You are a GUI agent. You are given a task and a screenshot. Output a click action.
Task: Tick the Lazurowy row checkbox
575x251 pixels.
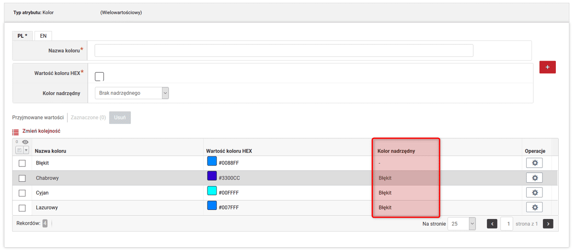click(22, 208)
